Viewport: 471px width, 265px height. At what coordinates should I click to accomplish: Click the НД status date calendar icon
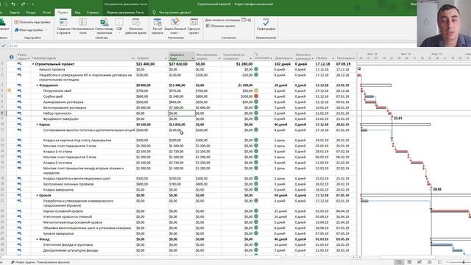244,20
